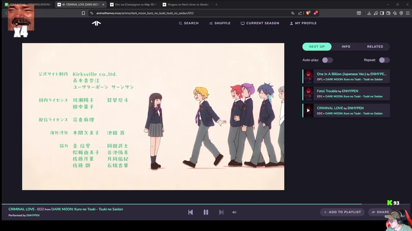This screenshot has width=412, height=231.
Task: Open Leo AI sparkle icon
Action: (395, 13)
